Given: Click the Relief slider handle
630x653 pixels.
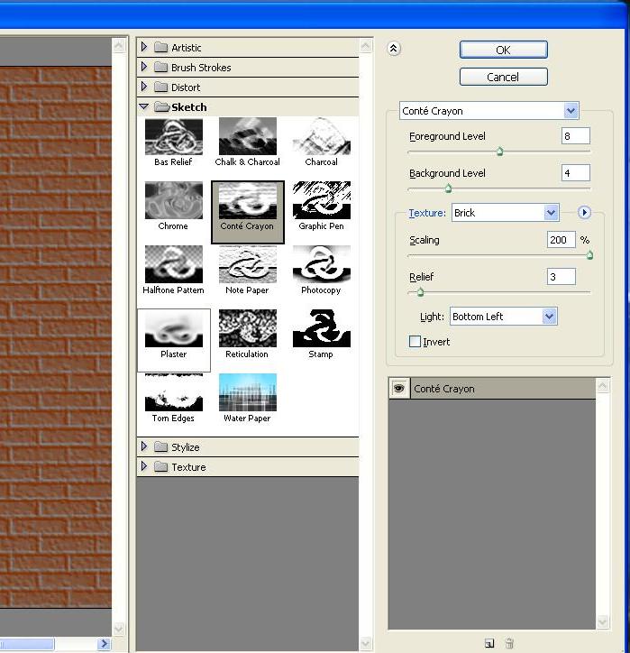Looking at the screenshot, I should (x=420, y=292).
